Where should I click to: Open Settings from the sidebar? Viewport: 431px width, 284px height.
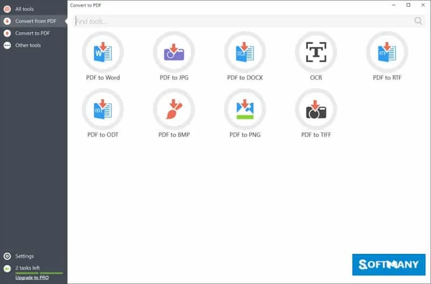point(24,256)
